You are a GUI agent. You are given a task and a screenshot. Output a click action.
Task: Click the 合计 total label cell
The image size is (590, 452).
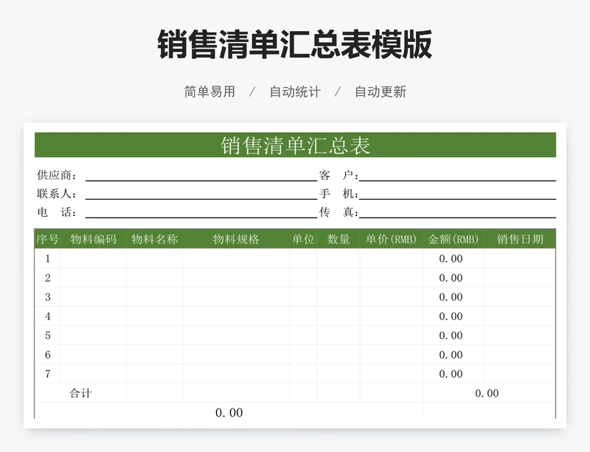pos(80,393)
